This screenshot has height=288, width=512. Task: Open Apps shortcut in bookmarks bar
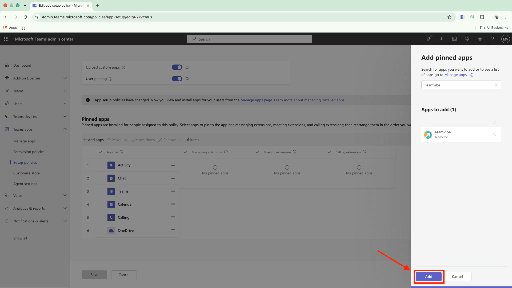coord(10,28)
